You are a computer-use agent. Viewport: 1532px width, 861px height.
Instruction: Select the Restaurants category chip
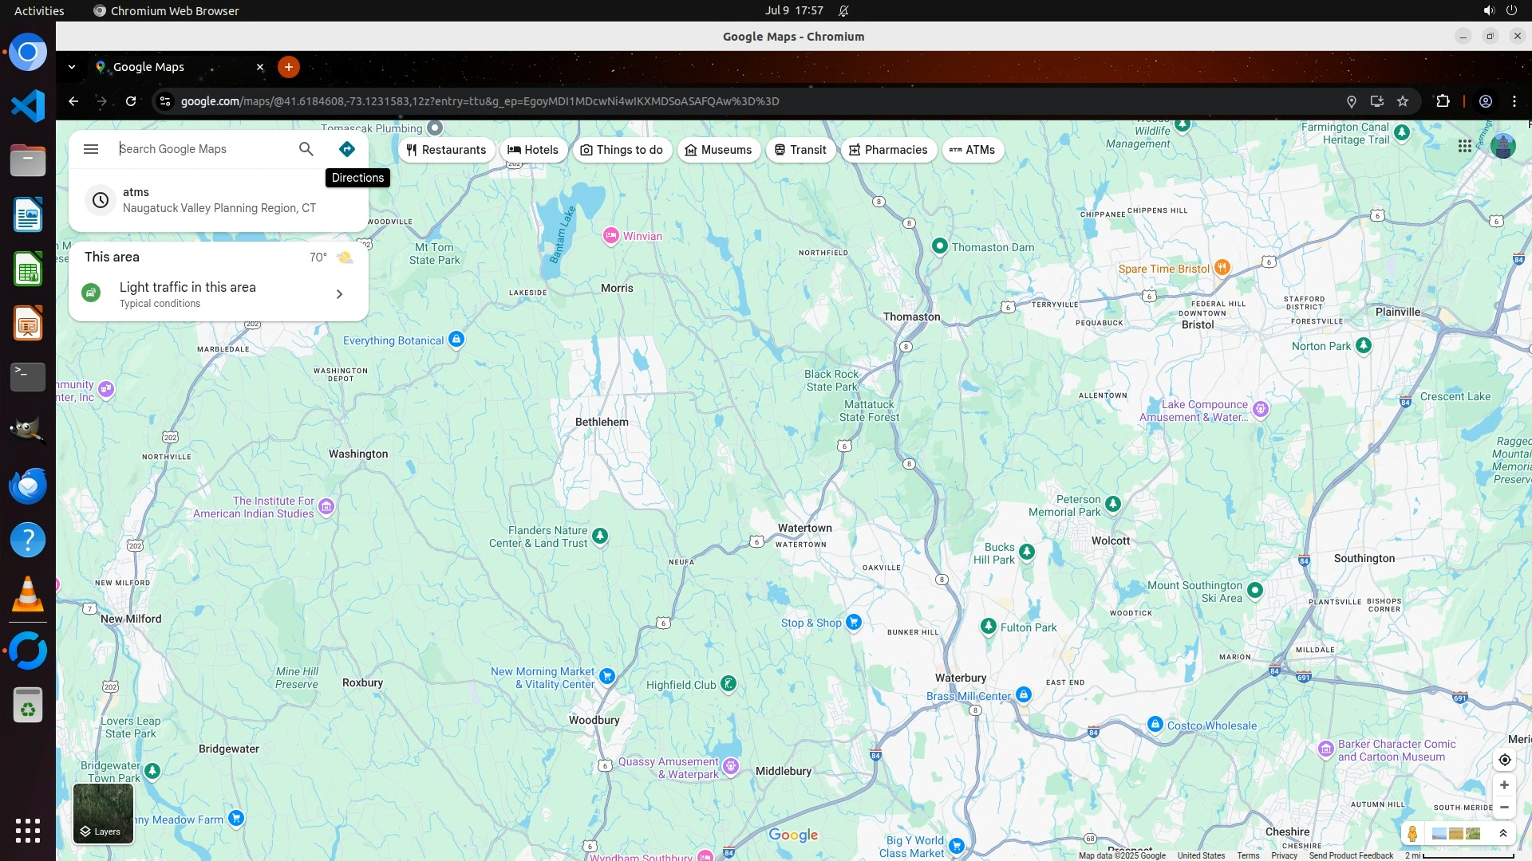click(446, 150)
